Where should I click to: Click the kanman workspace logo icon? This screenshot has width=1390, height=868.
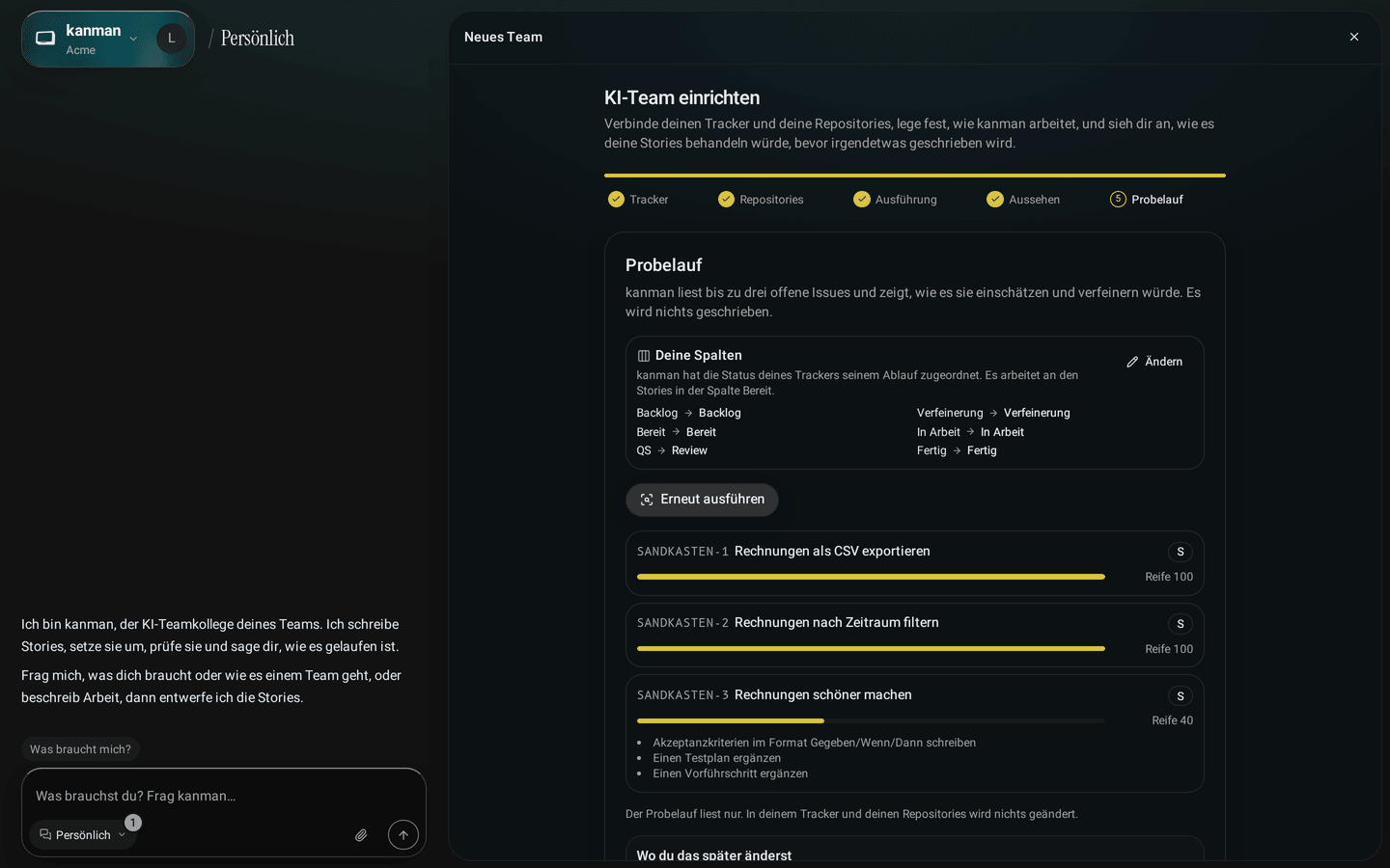(x=45, y=39)
